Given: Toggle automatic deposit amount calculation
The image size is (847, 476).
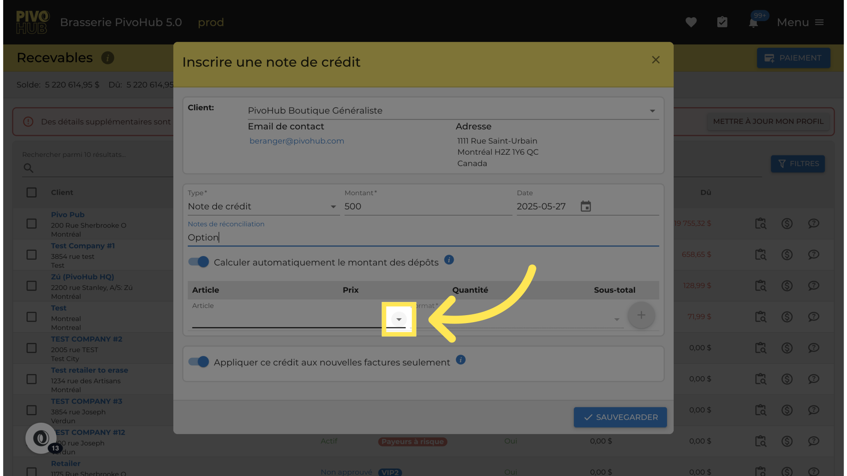Looking at the screenshot, I should (199, 262).
